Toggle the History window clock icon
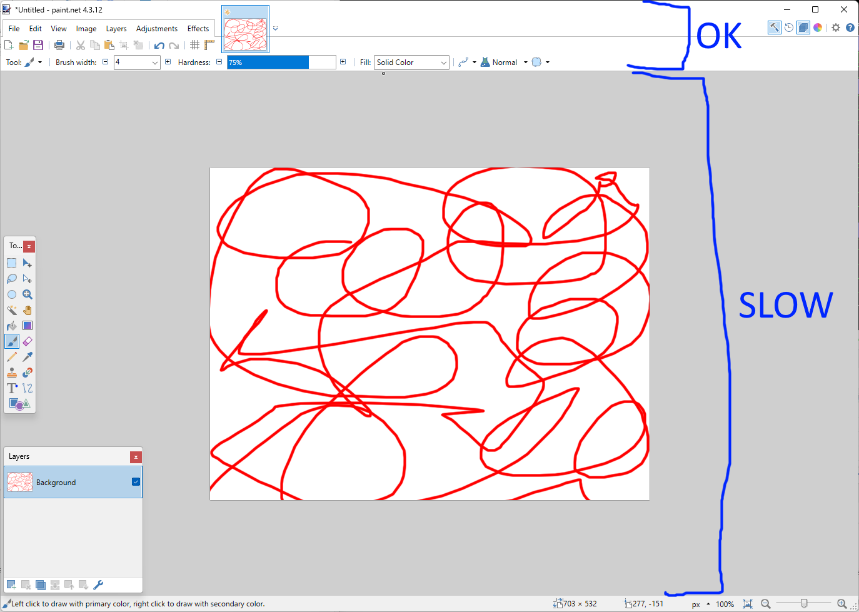Viewport: 859px width, 612px height. click(789, 28)
